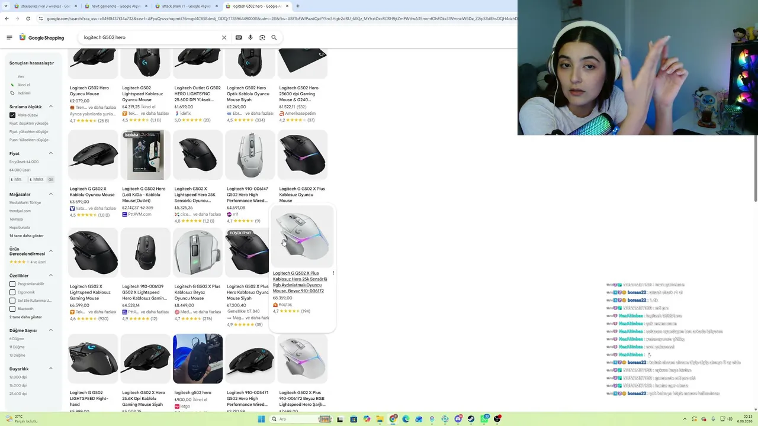This screenshot has width=758, height=426.
Task: Open the on-screen keyboard input tool
Action: [x=239, y=37]
